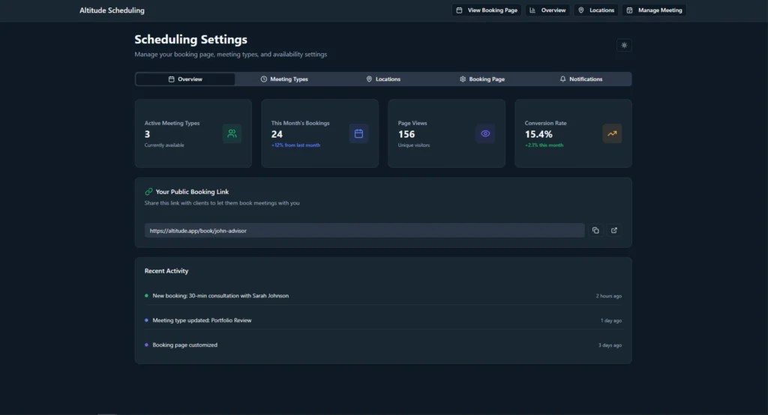This screenshot has width=768, height=415.
Task: Click the Page Views eye icon
Action: coord(485,133)
